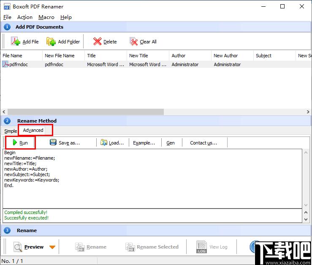Click the newTitle:=Title; script line
This screenshot has width=312, height=265.
click(x=20, y=163)
